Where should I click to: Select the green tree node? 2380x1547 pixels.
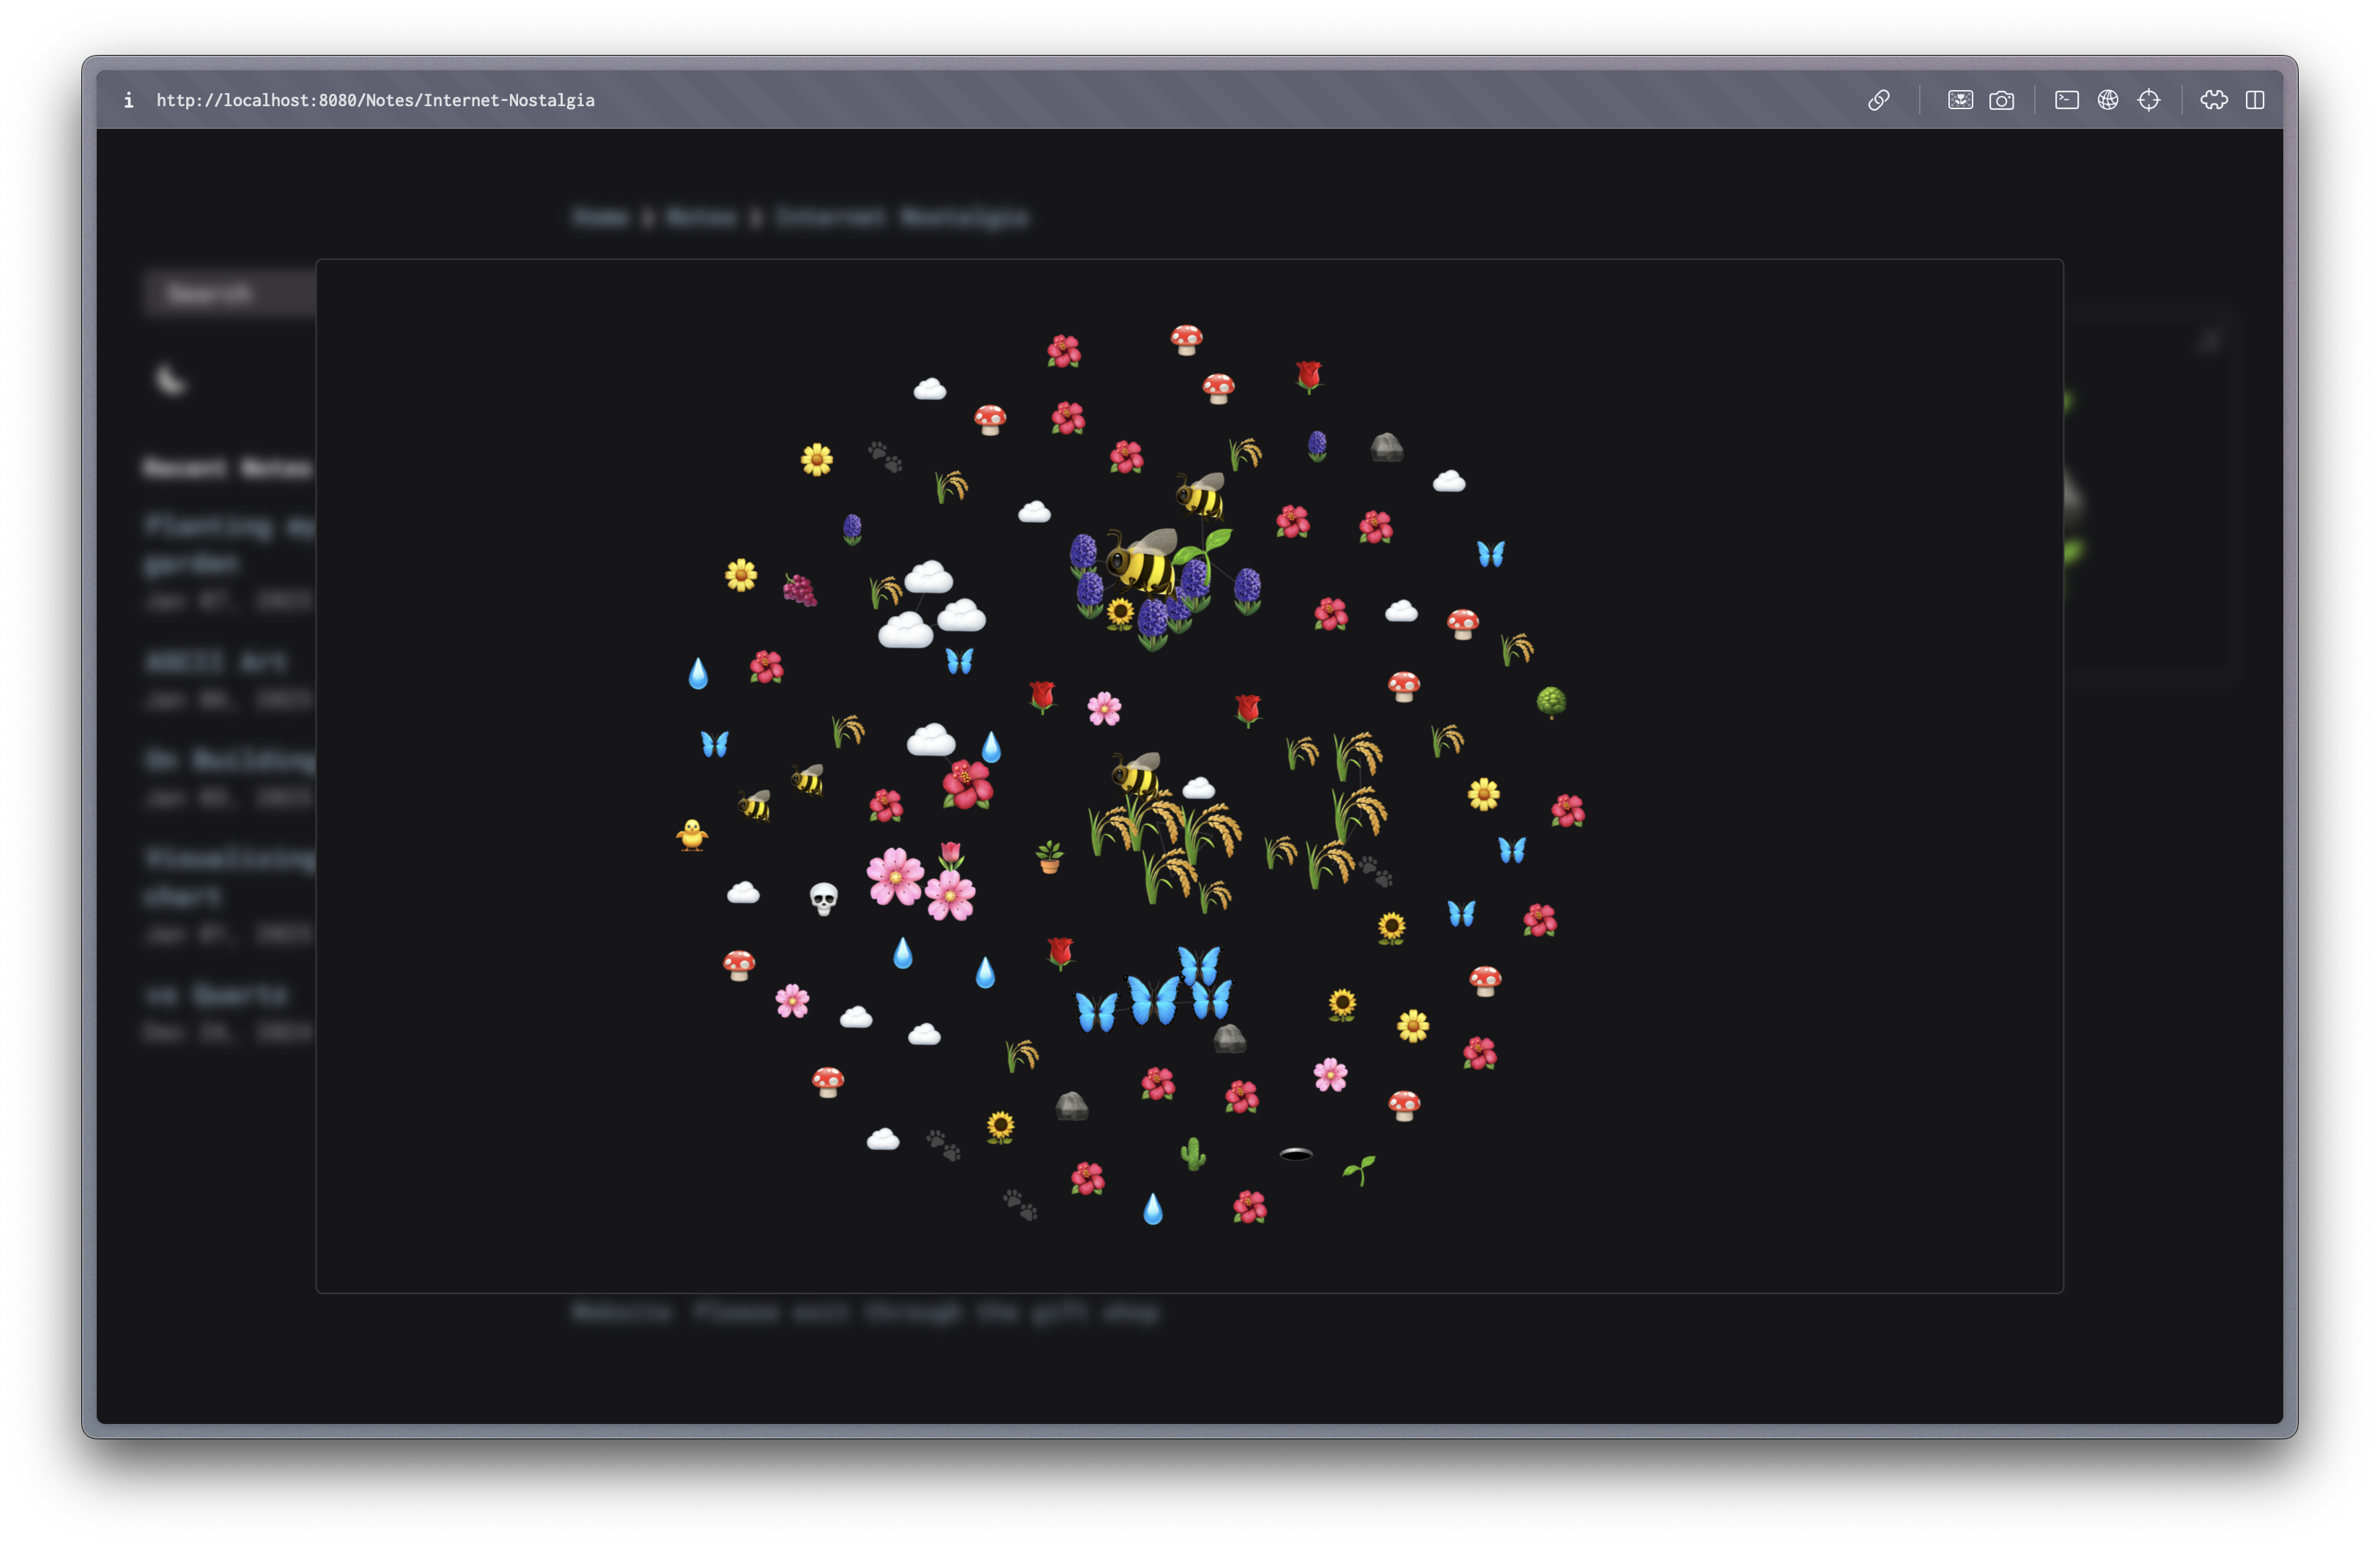[1550, 702]
